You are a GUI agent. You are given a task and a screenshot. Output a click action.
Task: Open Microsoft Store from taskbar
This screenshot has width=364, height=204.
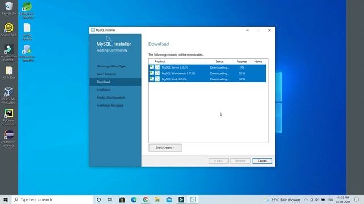122,199
